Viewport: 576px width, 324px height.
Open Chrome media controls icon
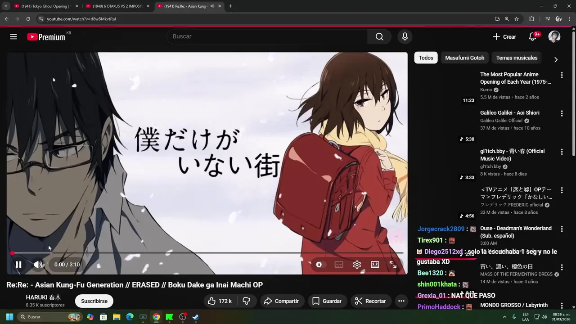click(x=548, y=19)
